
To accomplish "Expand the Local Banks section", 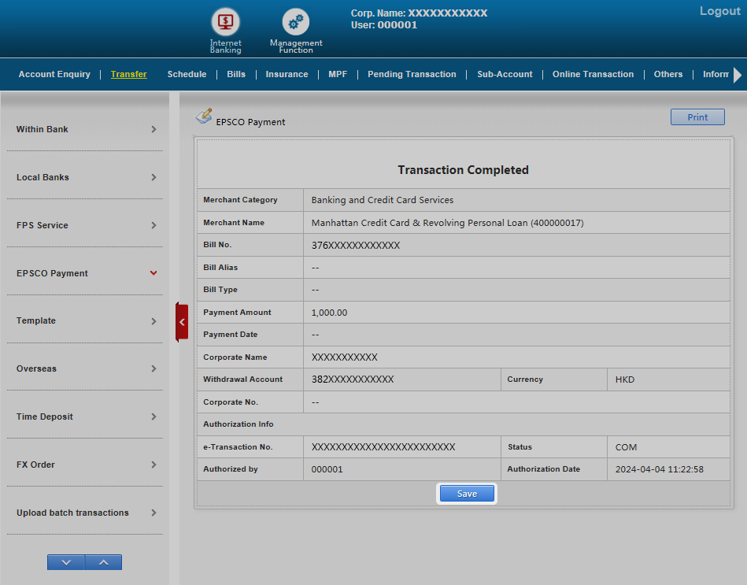I will coord(85,177).
